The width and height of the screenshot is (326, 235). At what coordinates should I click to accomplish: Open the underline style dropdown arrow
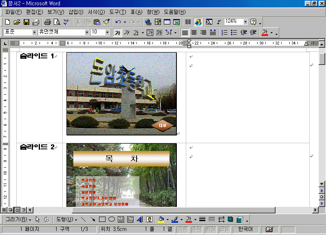[143, 33]
